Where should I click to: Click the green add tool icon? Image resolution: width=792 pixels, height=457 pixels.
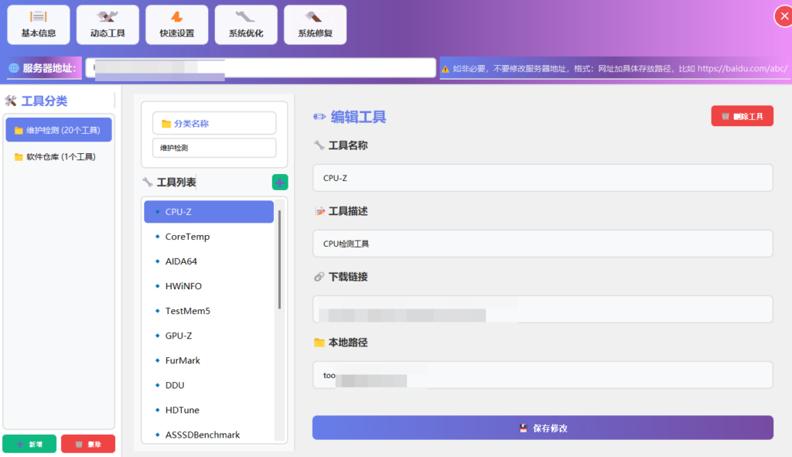280,182
